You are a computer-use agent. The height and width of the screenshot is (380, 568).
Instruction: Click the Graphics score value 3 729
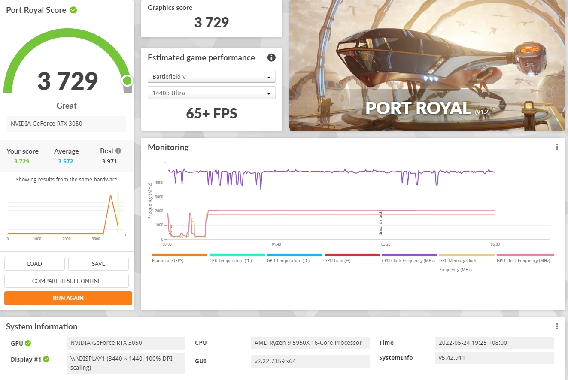[x=212, y=22]
